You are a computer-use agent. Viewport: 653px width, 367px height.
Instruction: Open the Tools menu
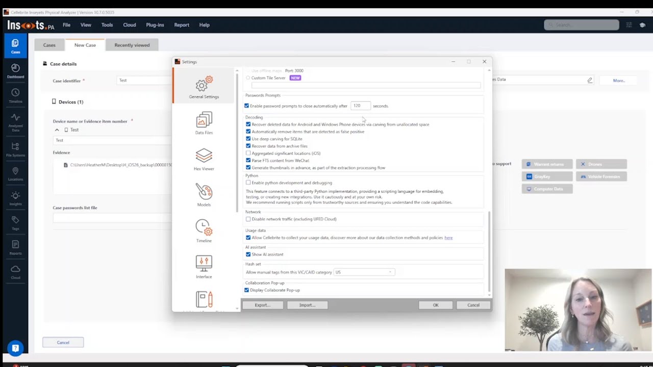coord(107,25)
